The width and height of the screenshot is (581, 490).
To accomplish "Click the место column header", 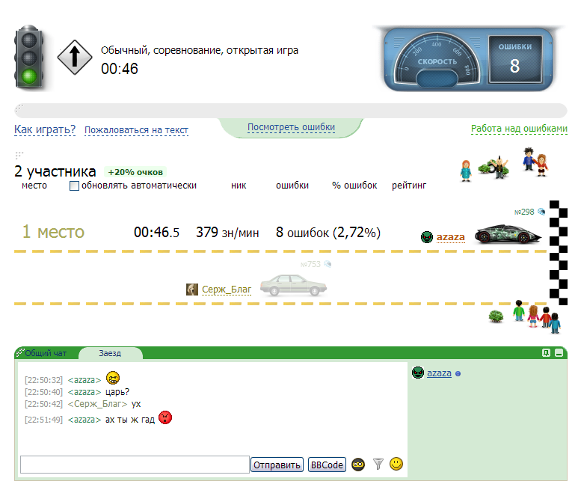I will click(x=34, y=186).
